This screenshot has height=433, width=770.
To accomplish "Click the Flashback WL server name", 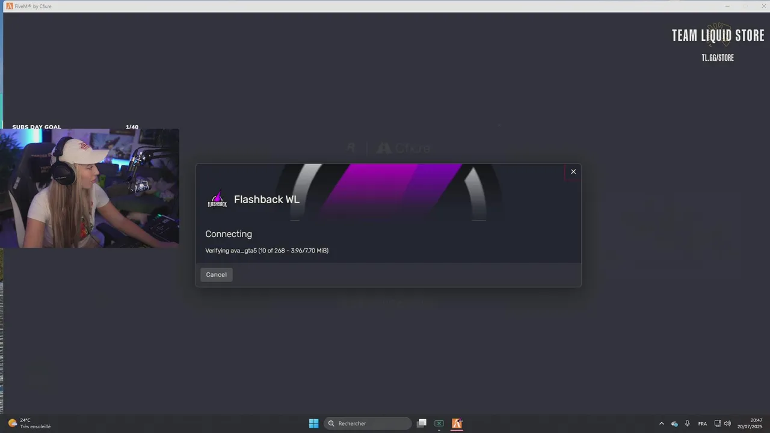I will tap(266, 199).
